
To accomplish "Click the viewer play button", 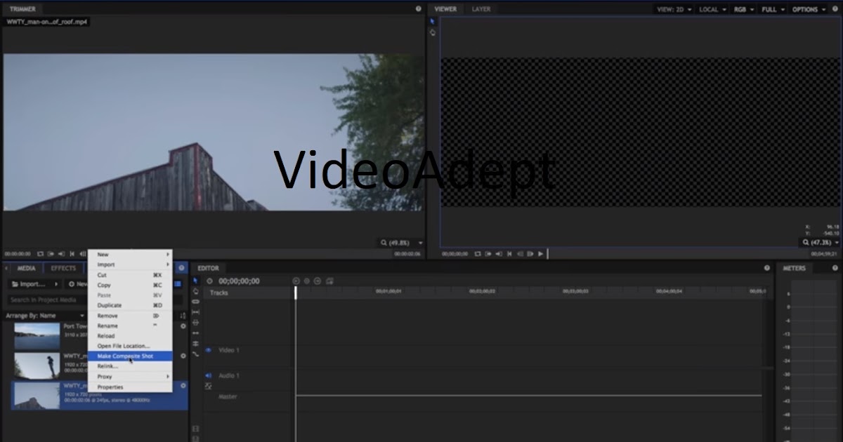I will [x=540, y=254].
